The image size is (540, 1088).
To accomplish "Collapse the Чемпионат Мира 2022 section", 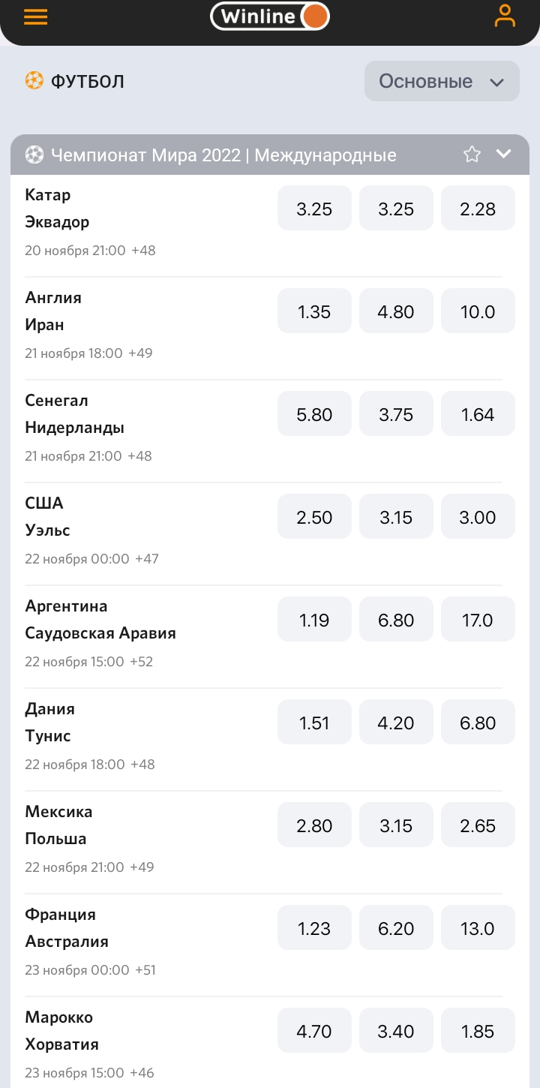I will pyautogui.click(x=504, y=155).
